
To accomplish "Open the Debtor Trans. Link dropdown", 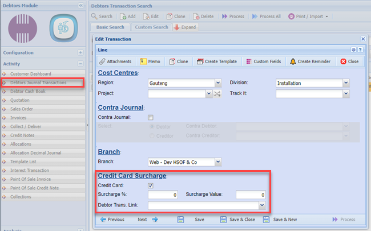I will coord(262,205).
